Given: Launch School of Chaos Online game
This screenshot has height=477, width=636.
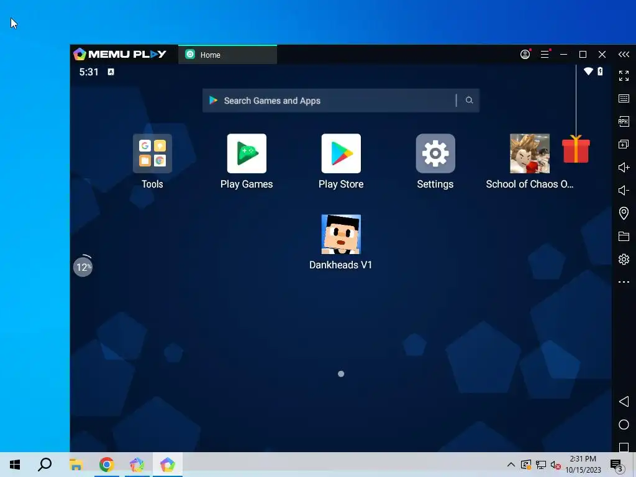Looking at the screenshot, I should click(530, 154).
